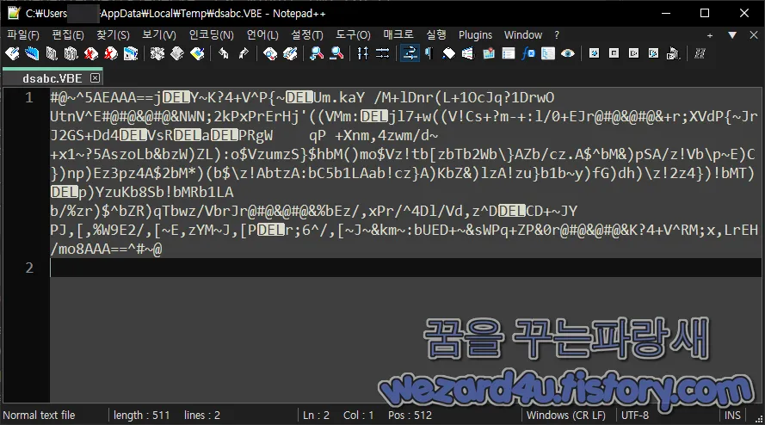Image resolution: width=765 pixels, height=425 pixels.
Task: Open the 편집(E) menu
Action: click(68, 35)
